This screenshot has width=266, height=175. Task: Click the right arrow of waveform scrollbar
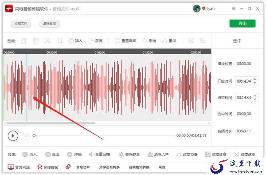(209, 123)
